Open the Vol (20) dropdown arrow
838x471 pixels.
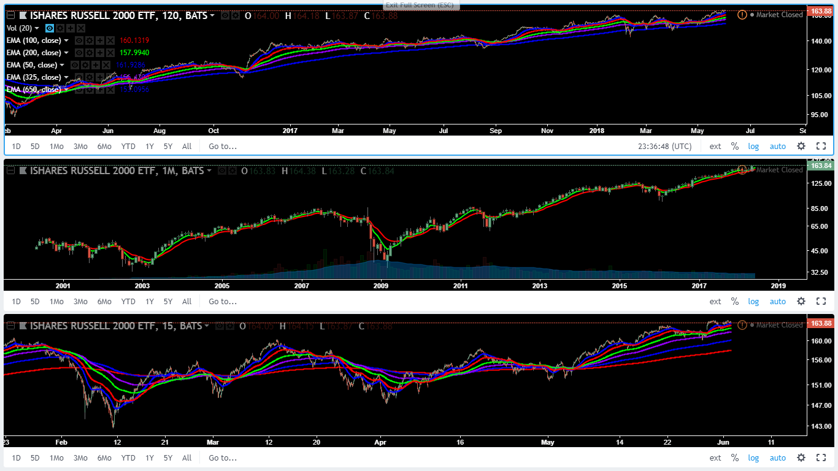tap(37, 28)
